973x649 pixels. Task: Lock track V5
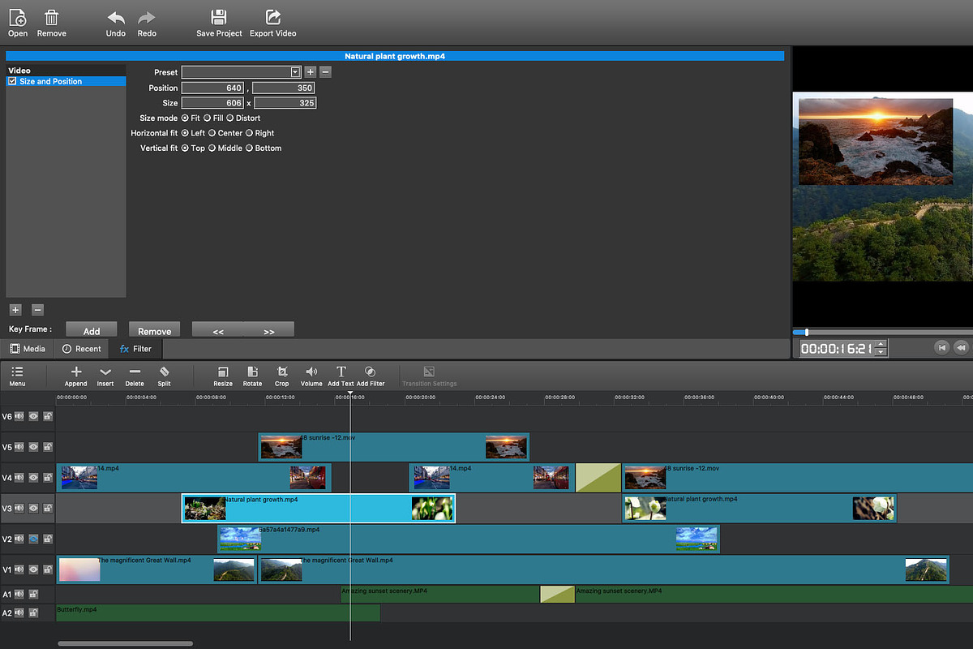(x=48, y=447)
